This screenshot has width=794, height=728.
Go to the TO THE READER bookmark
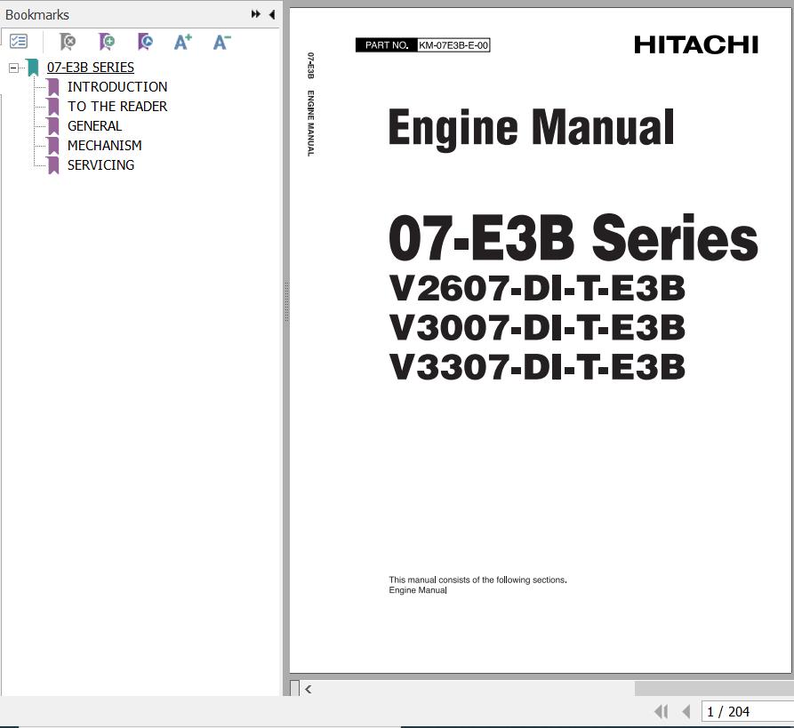tap(117, 107)
